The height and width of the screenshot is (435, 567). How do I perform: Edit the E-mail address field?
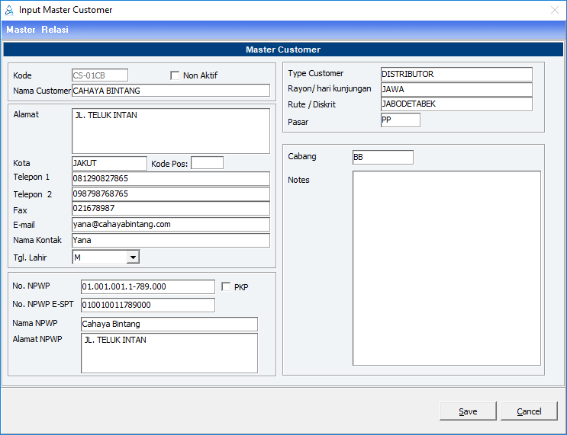click(x=171, y=224)
